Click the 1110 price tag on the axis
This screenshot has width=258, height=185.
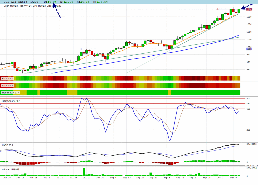(x=249, y=9)
